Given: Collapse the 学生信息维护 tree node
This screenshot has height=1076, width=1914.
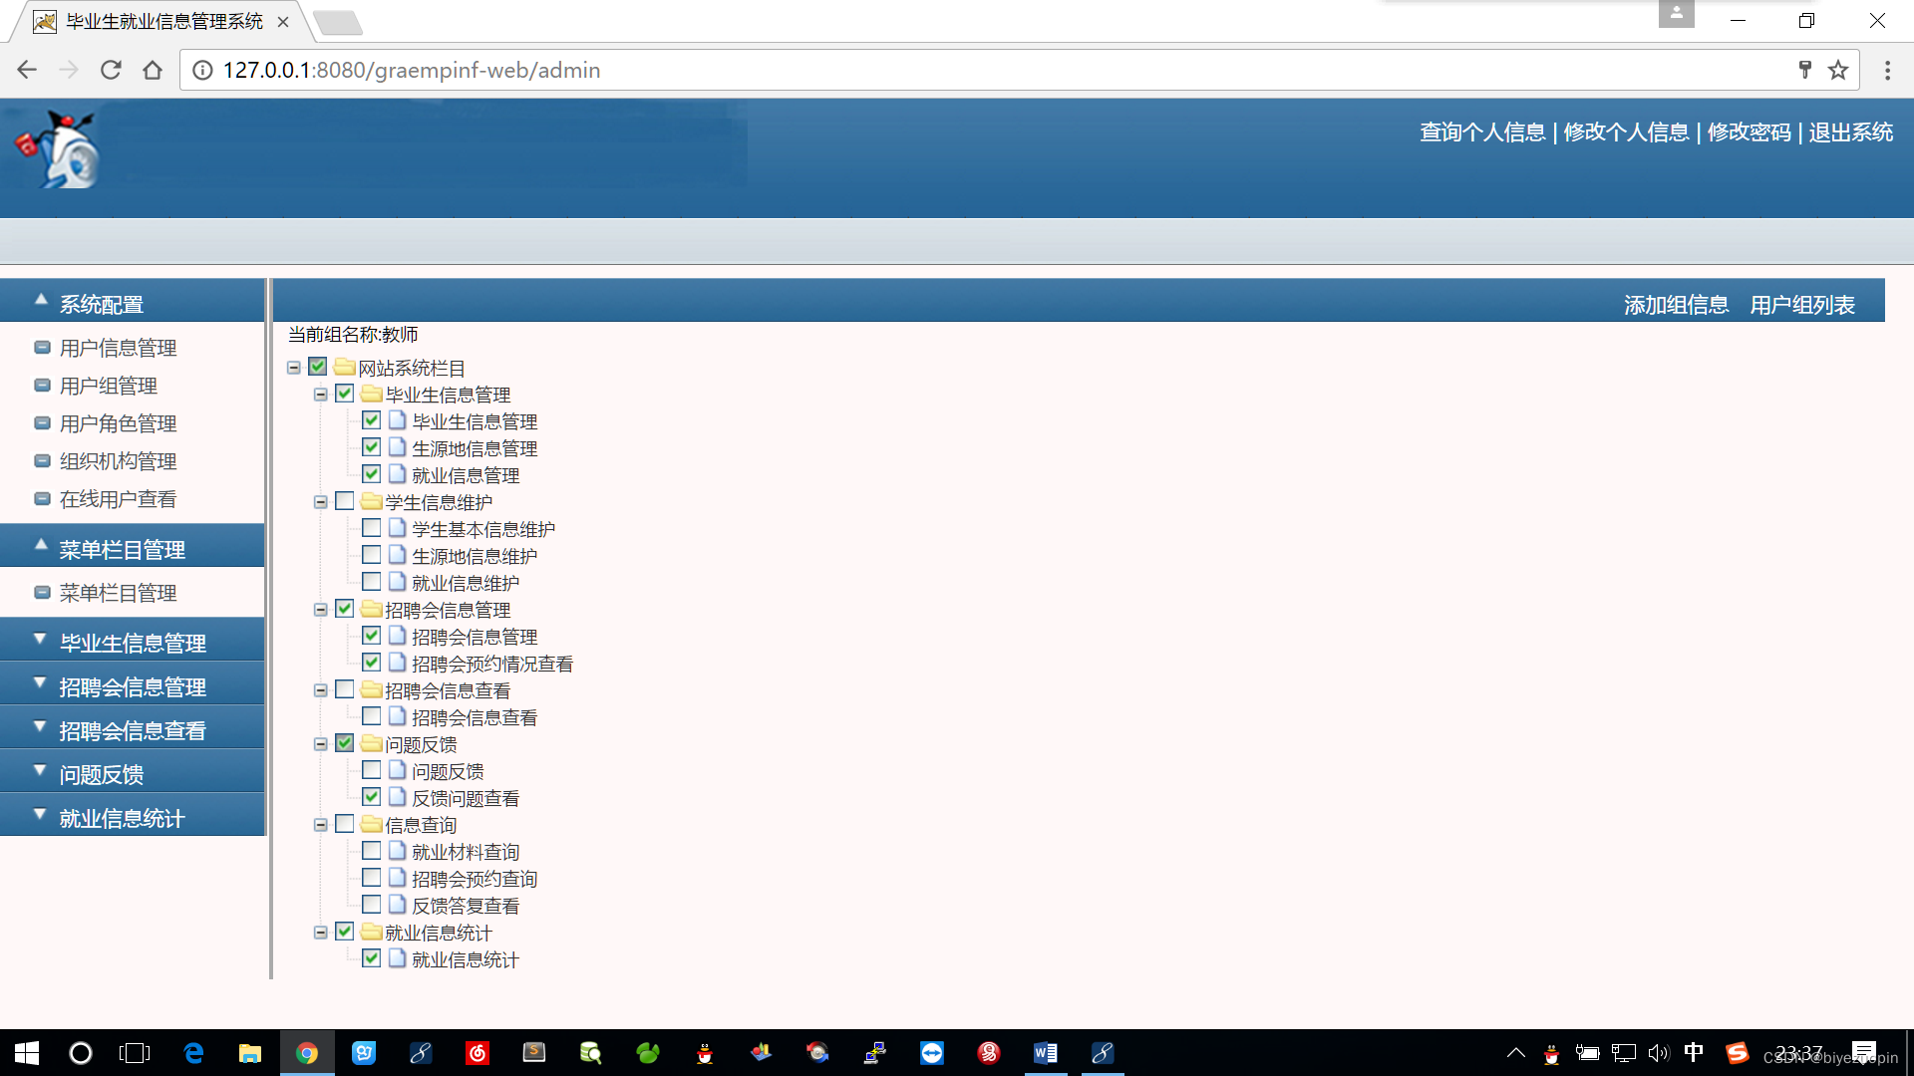Looking at the screenshot, I should (x=321, y=502).
